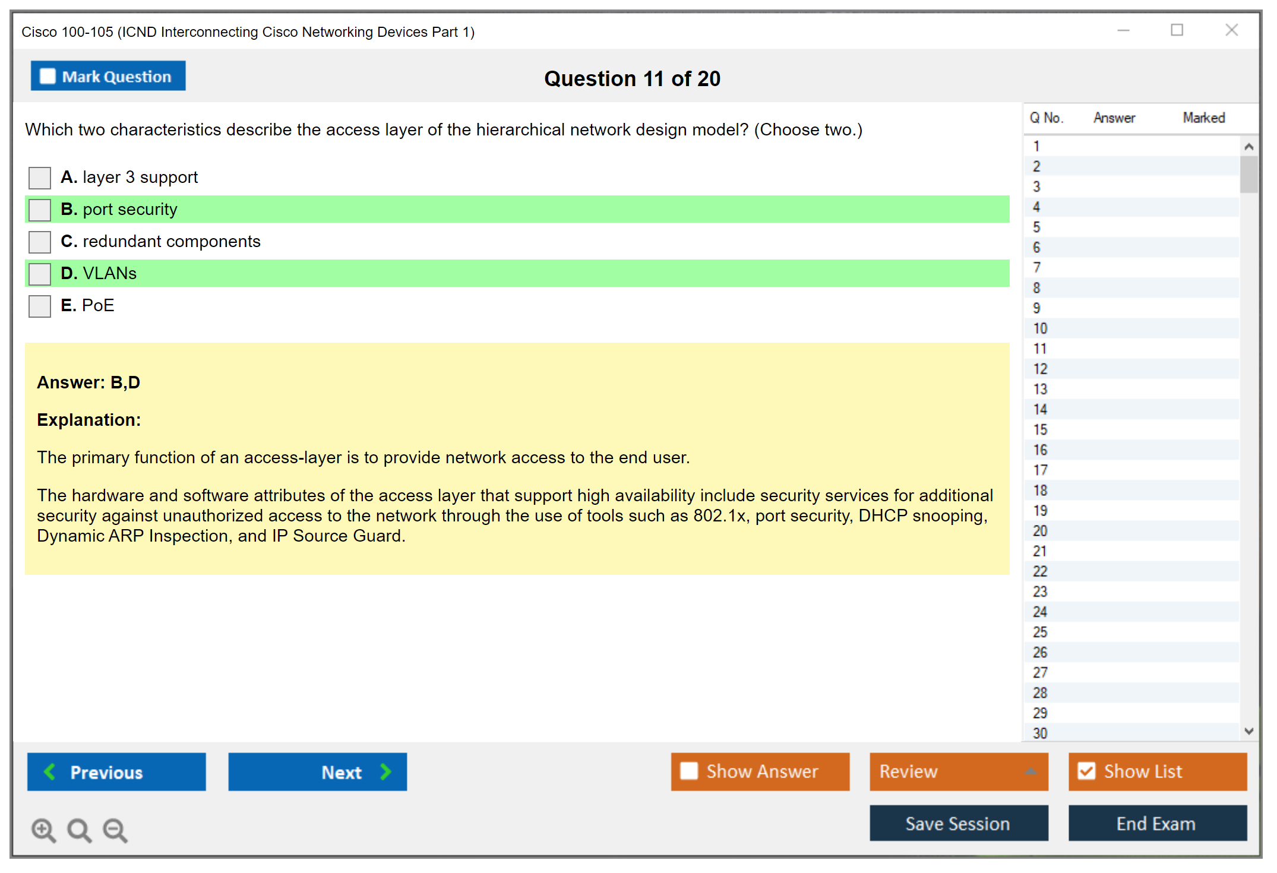Click the scroll down arrow in question list

(x=1248, y=731)
